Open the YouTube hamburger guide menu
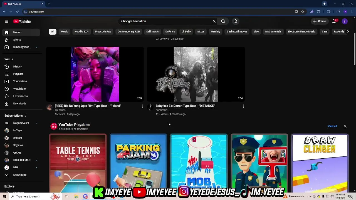The width and height of the screenshot is (356, 200). [7, 21]
